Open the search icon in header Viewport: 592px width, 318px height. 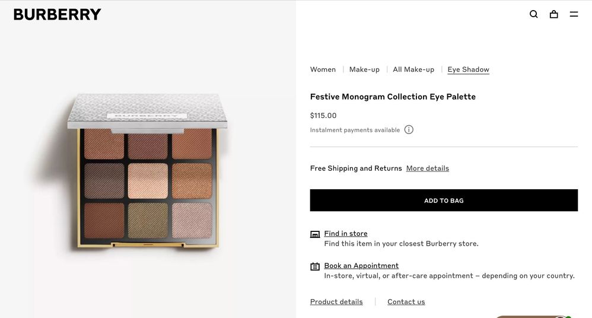533,14
